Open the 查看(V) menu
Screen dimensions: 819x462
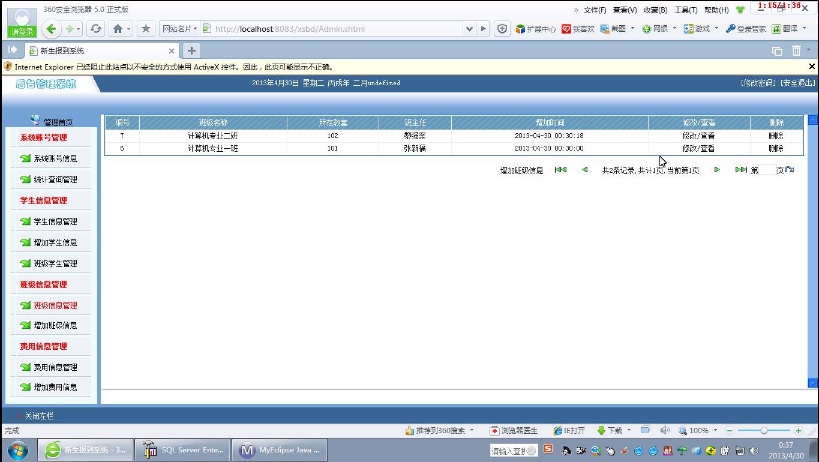tap(625, 10)
